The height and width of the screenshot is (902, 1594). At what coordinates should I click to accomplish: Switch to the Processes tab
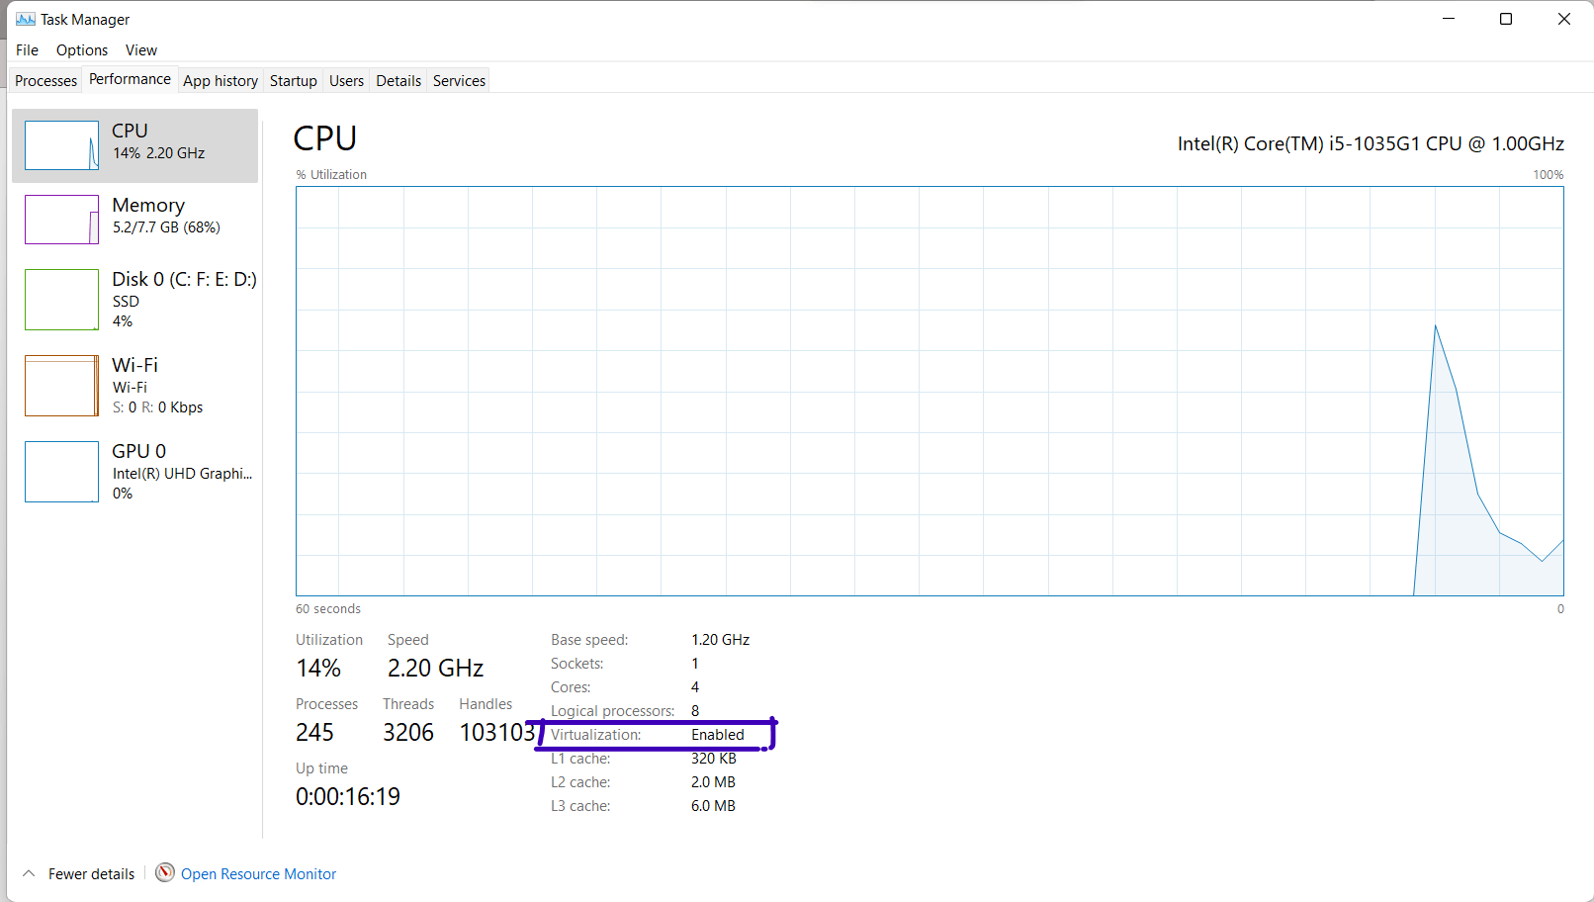point(46,81)
